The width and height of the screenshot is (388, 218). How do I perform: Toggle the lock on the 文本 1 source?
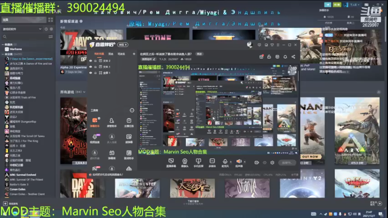(x=95, y=67)
